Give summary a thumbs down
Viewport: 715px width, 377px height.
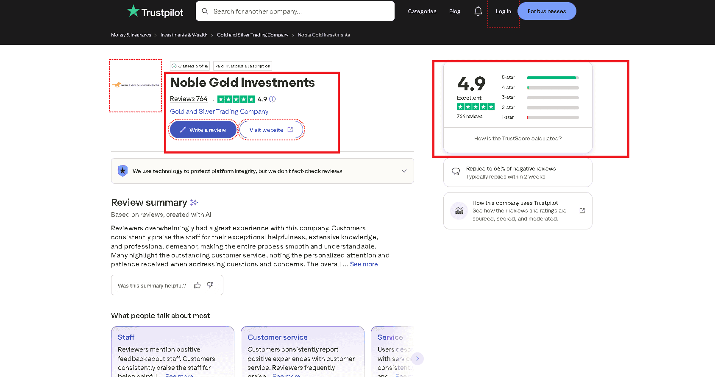pos(210,285)
